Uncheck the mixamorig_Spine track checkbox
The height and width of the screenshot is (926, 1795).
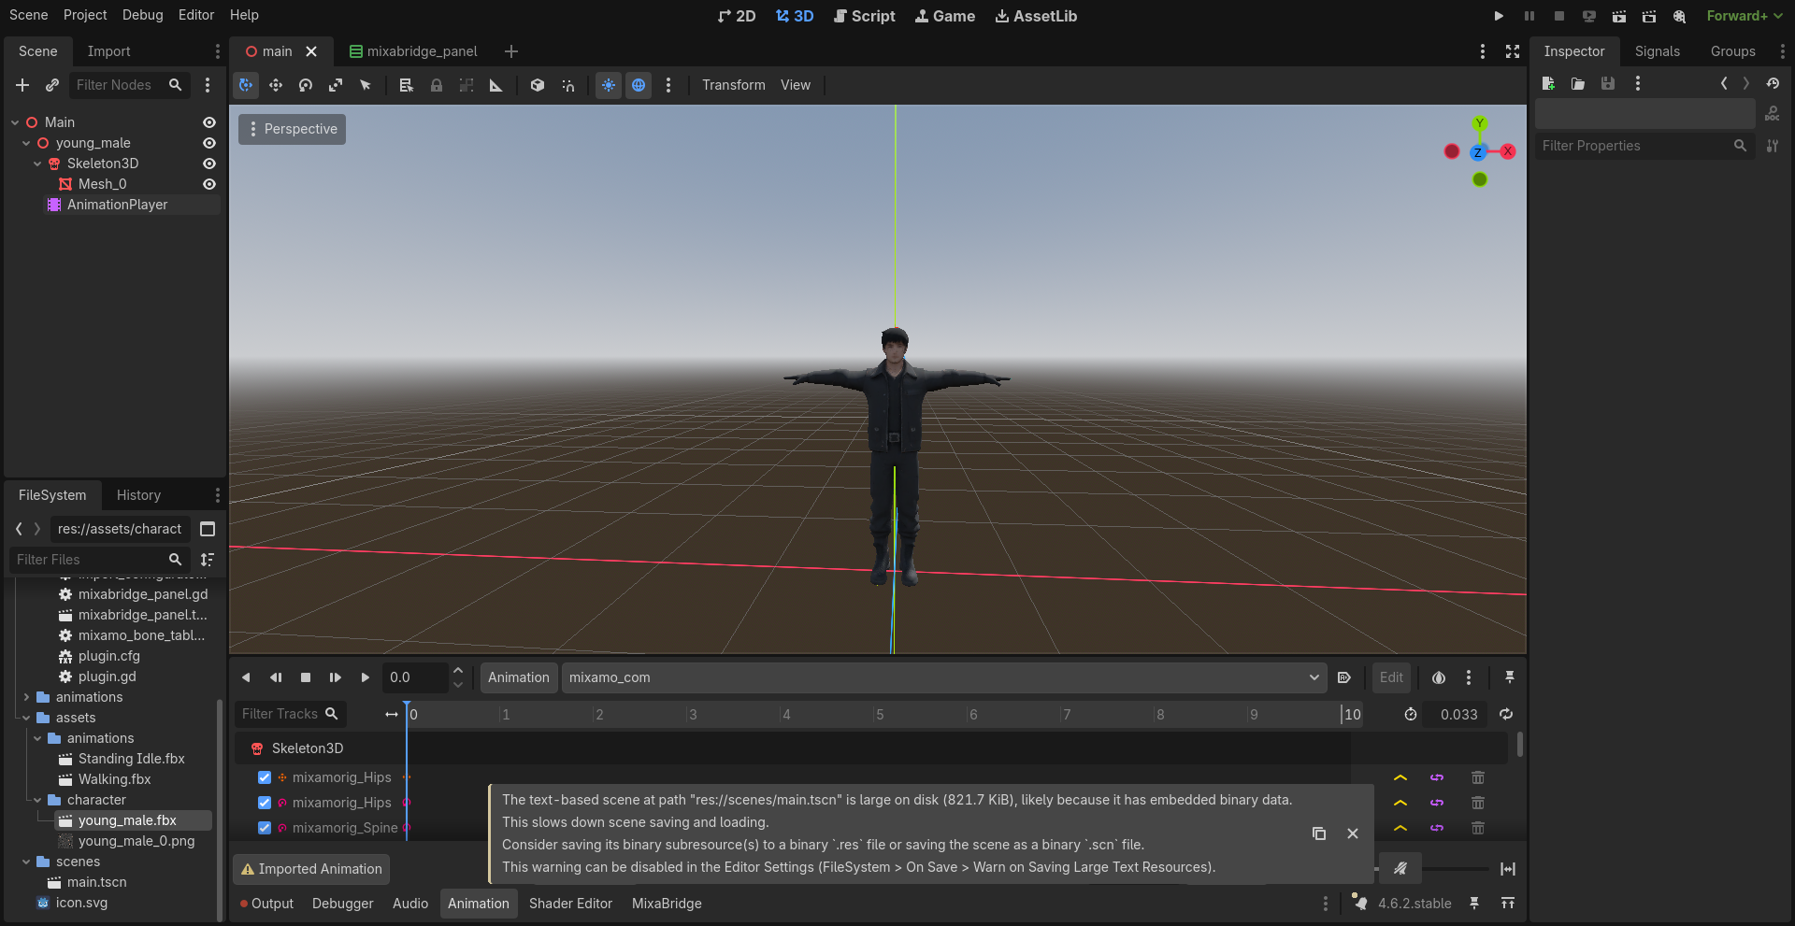[265, 828]
